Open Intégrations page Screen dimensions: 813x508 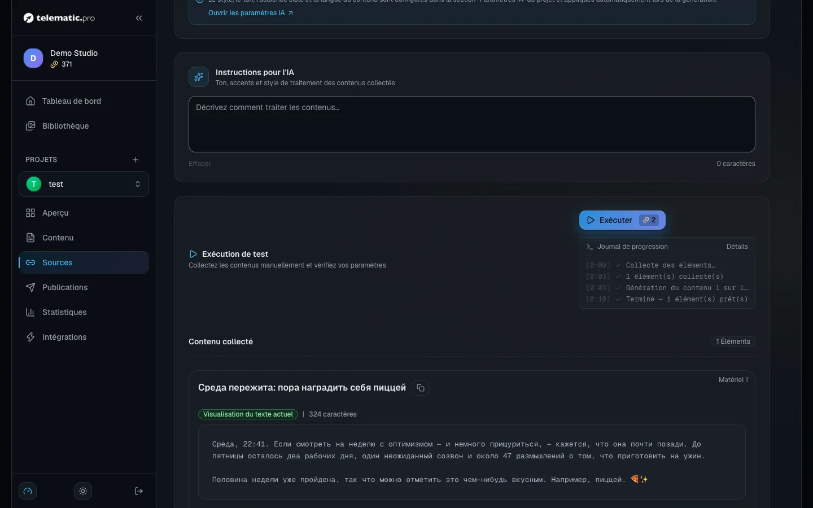84,337
